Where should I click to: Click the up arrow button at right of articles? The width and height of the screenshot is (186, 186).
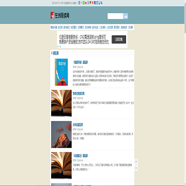[136, 162]
